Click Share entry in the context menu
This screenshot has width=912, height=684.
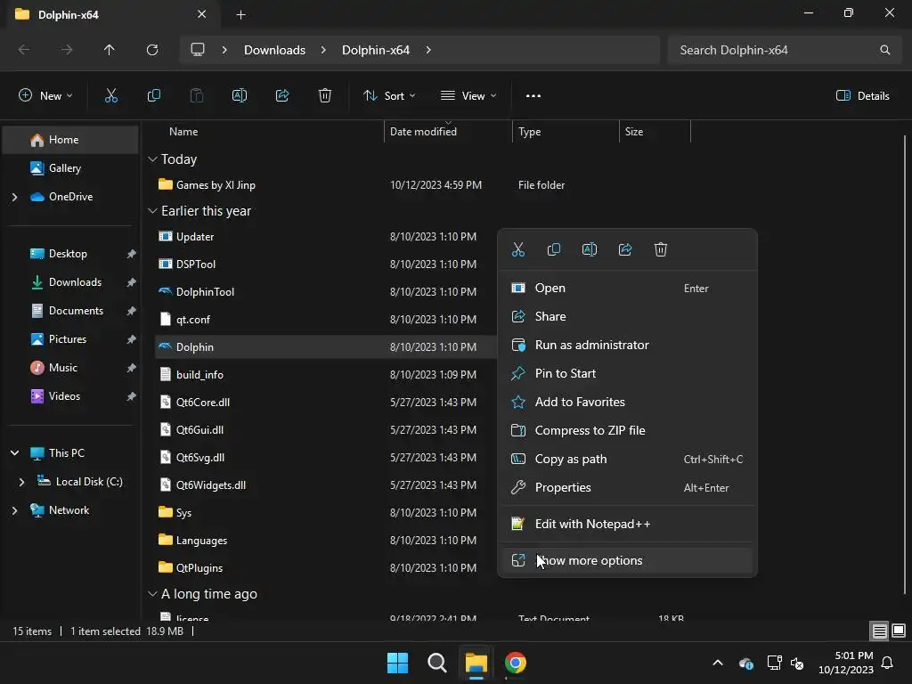pos(627,316)
